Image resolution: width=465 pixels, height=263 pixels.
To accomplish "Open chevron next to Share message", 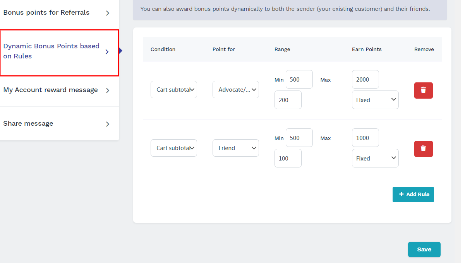I will point(108,124).
